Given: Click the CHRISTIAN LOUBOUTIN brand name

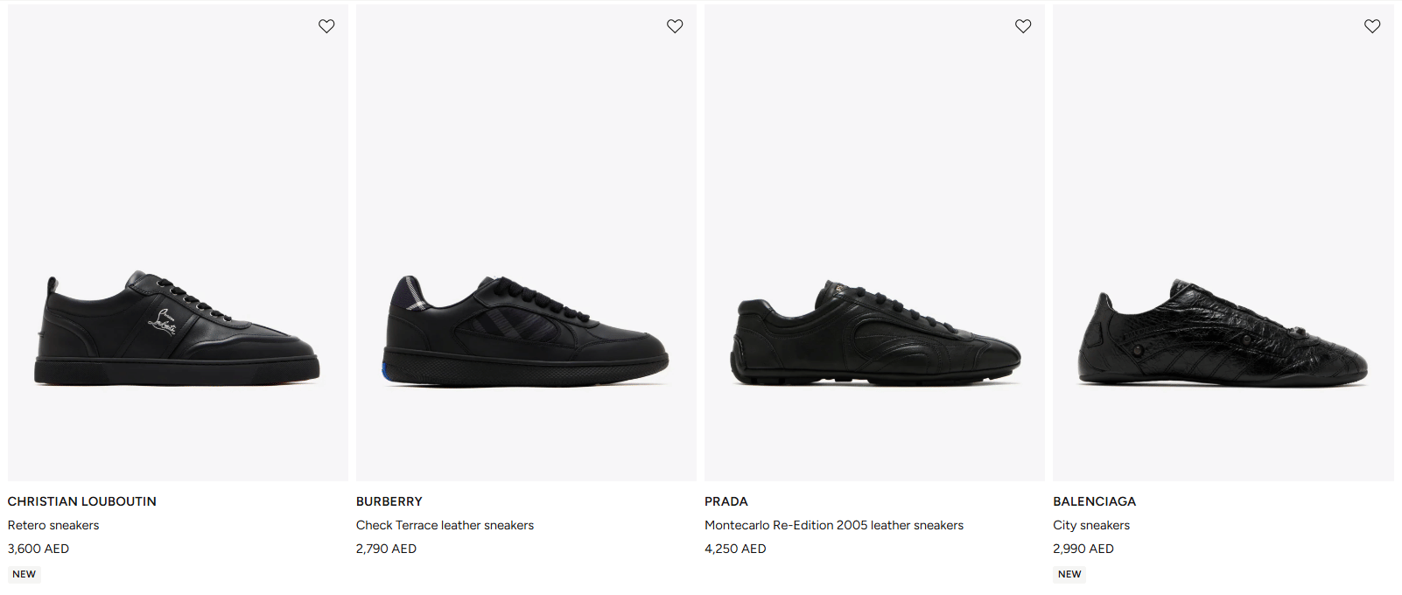Looking at the screenshot, I should pos(82,501).
